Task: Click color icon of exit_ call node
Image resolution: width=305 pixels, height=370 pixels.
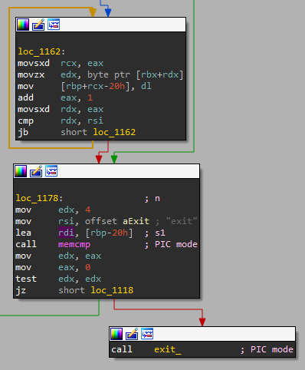Action: (116, 334)
